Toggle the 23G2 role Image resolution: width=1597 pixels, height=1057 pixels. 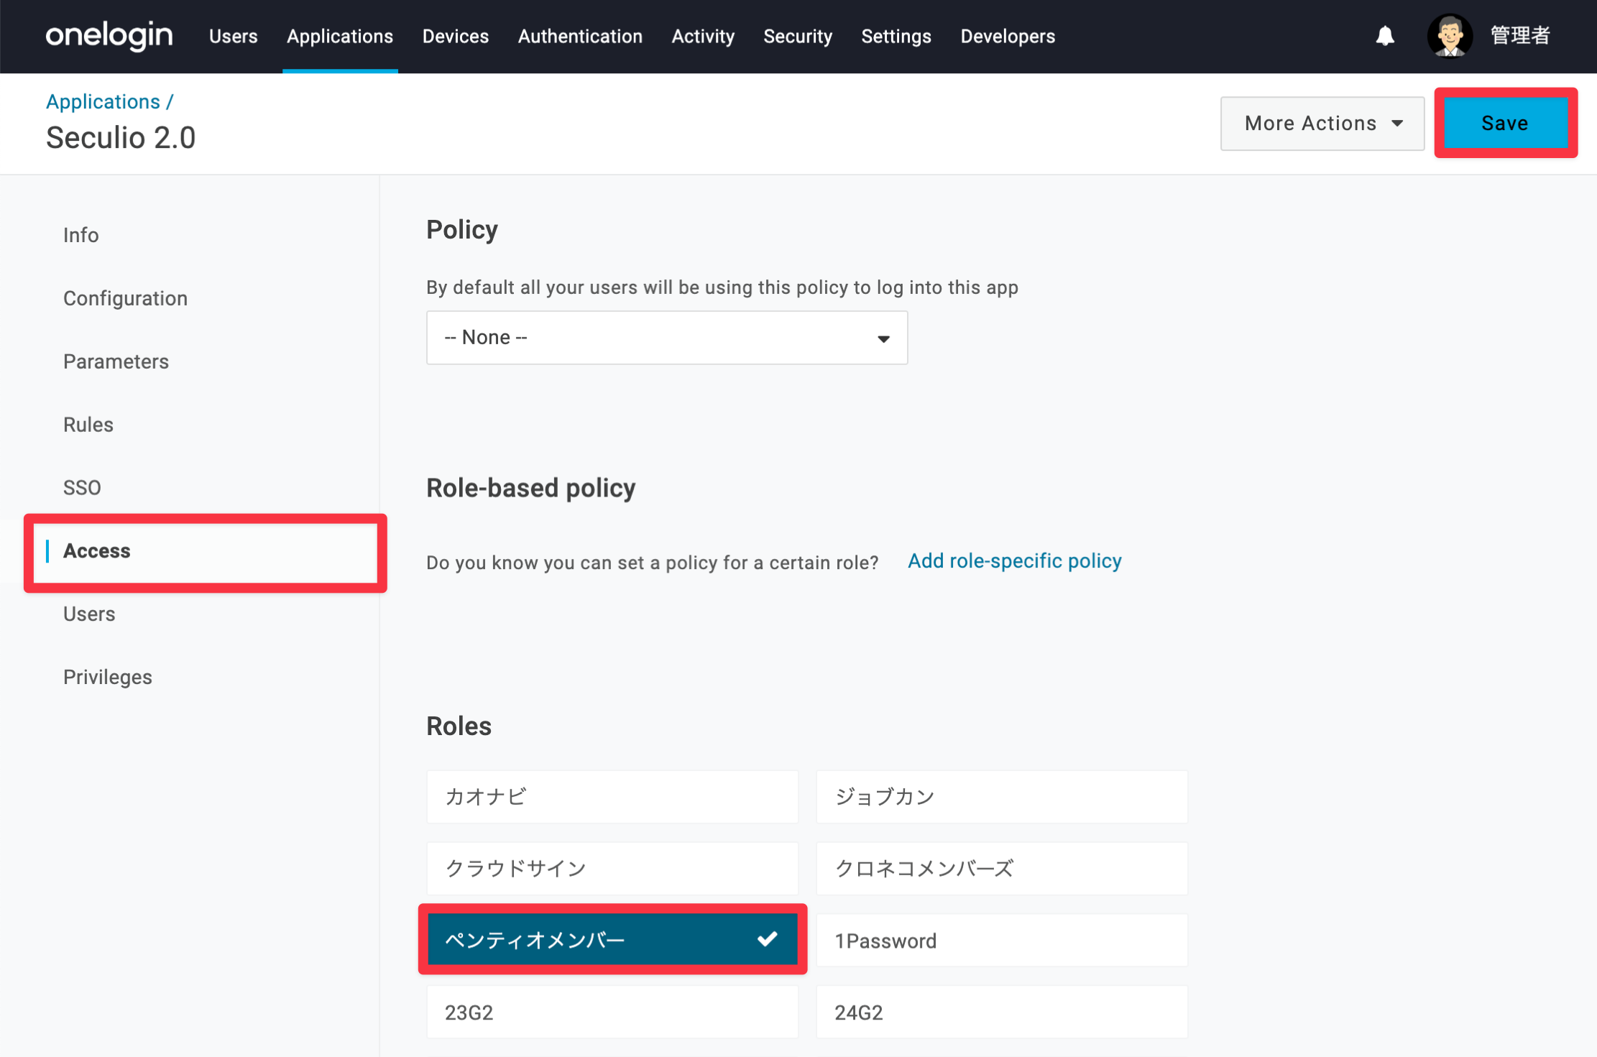[612, 1012]
